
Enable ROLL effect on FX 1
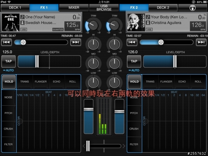click(x=72, y=82)
